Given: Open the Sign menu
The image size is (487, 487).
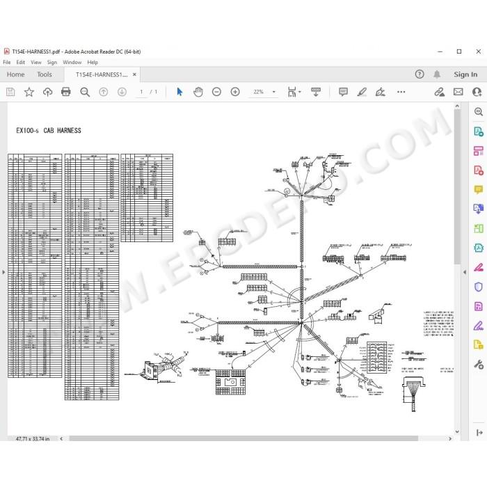Looking at the screenshot, I should (52, 62).
